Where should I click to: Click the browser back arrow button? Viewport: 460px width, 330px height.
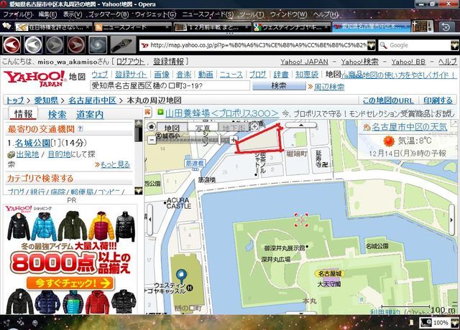(12, 44)
